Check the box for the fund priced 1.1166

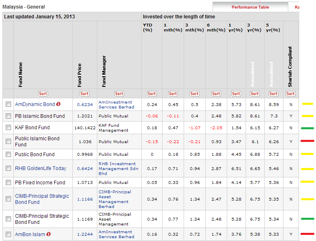pos(8,199)
